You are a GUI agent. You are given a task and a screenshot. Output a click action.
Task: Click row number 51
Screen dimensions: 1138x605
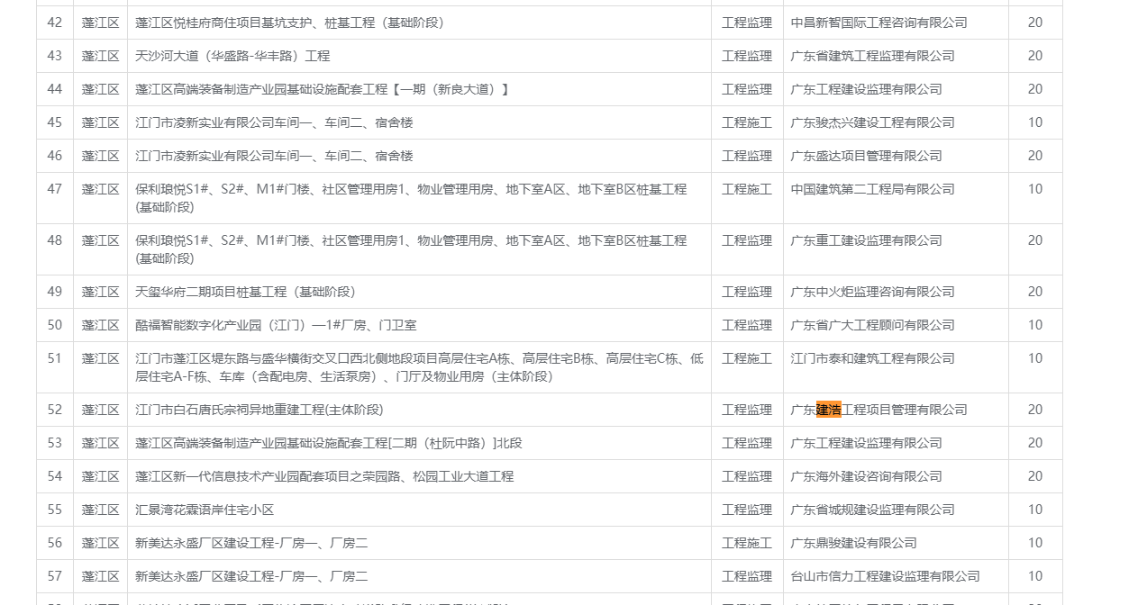click(x=55, y=358)
